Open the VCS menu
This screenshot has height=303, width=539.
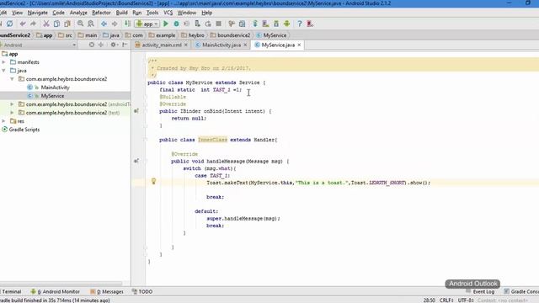(168, 13)
